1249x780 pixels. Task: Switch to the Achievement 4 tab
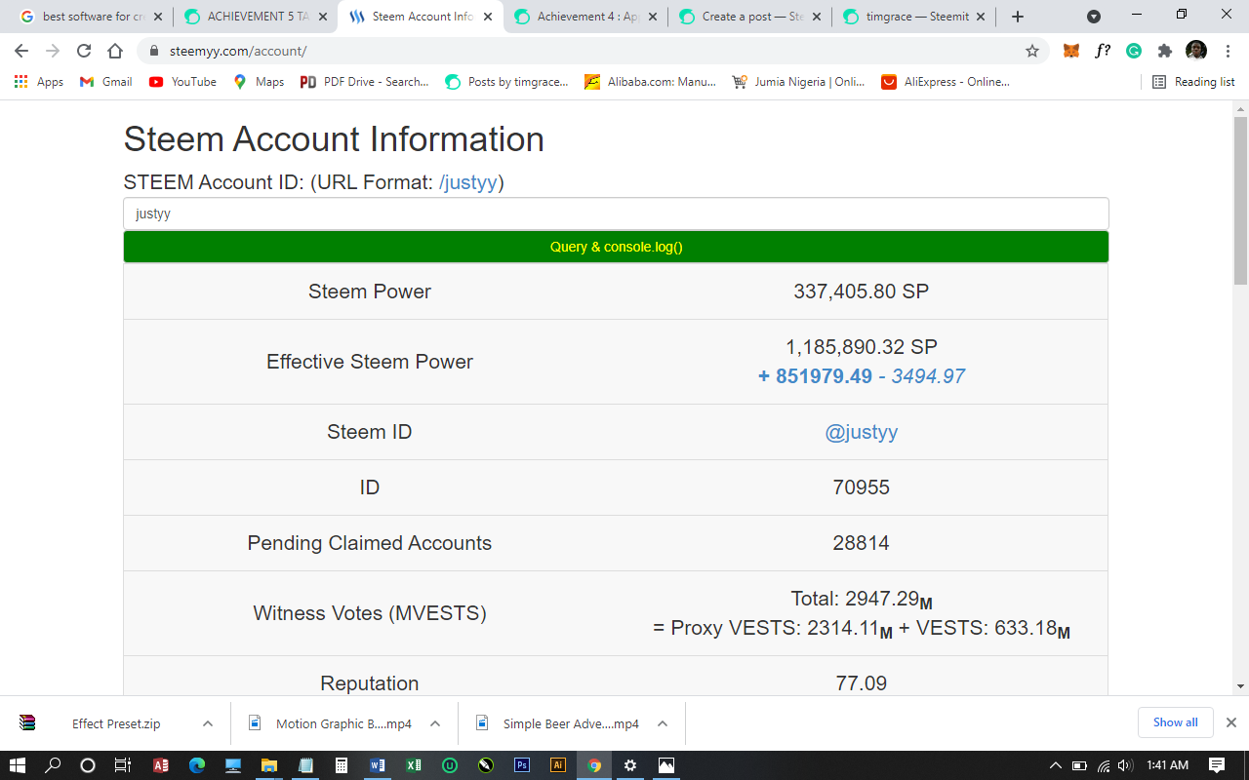point(585,17)
